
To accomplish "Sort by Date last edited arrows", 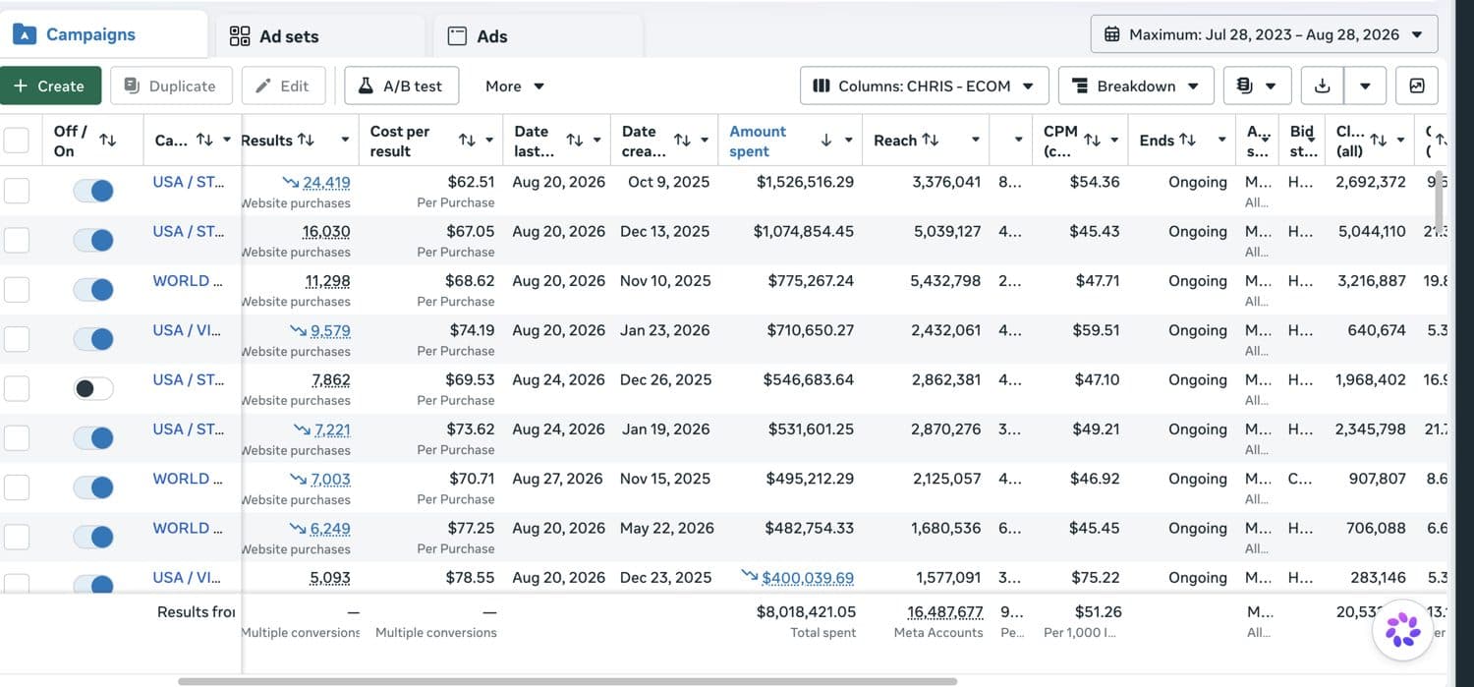I will (575, 141).
